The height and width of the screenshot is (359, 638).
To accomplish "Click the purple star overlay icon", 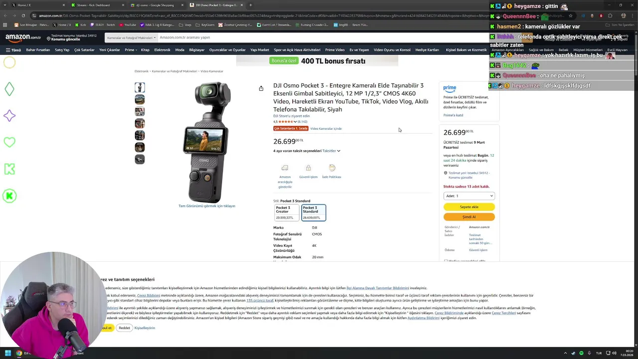I will pyautogui.click(x=9, y=116).
